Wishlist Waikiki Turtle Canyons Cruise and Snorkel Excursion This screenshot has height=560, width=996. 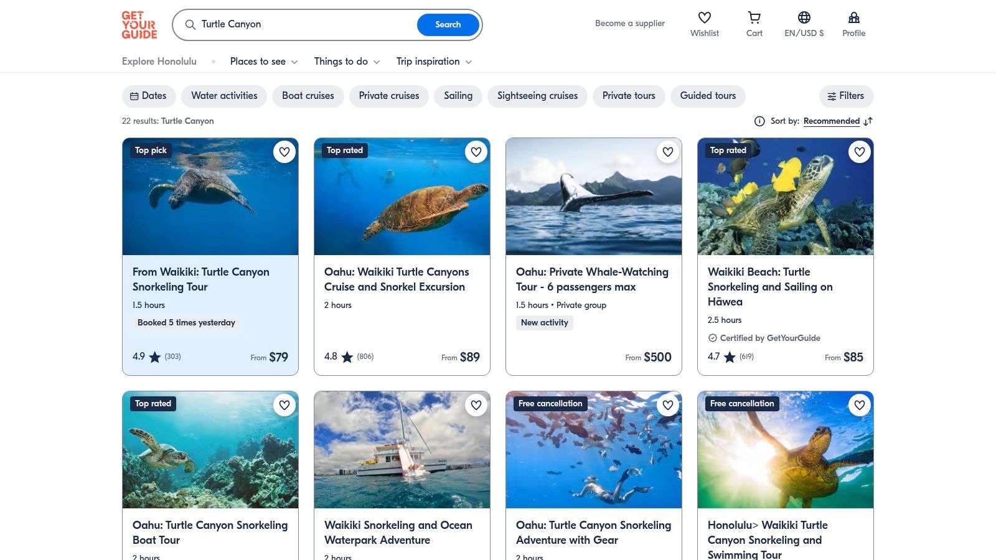pyautogui.click(x=476, y=152)
